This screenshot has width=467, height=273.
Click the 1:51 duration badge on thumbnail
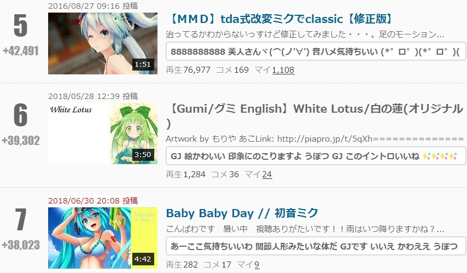[x=143, y=65]
